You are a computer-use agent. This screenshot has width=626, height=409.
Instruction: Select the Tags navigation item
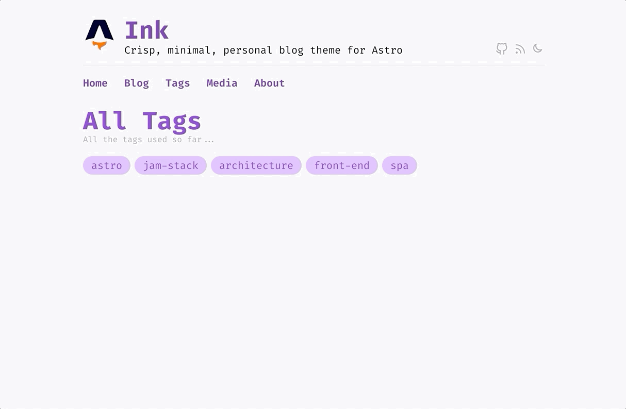click(x=178, y=83)
